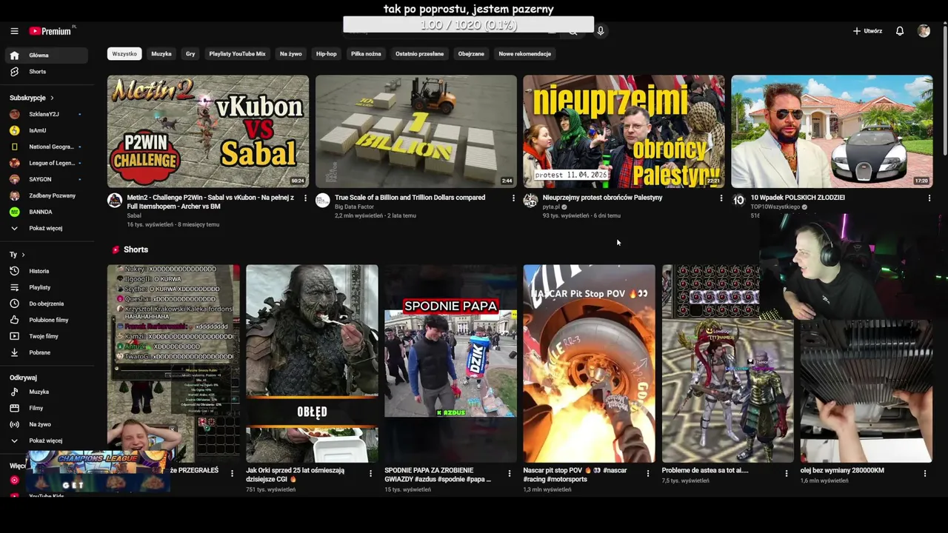Open SzklanaY2J subscription channel

point(46,114)
